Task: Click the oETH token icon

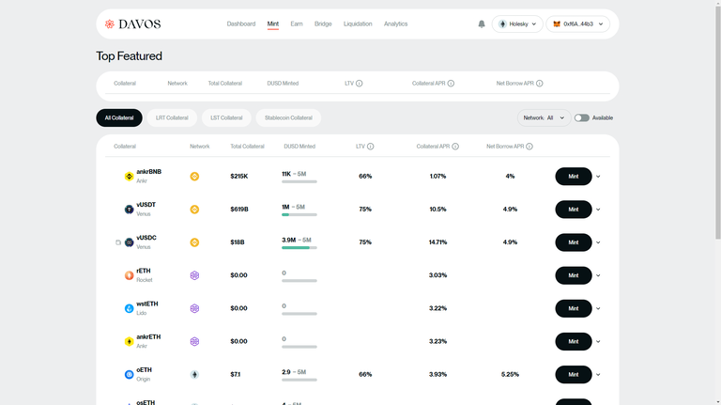Action: [130, 375]
